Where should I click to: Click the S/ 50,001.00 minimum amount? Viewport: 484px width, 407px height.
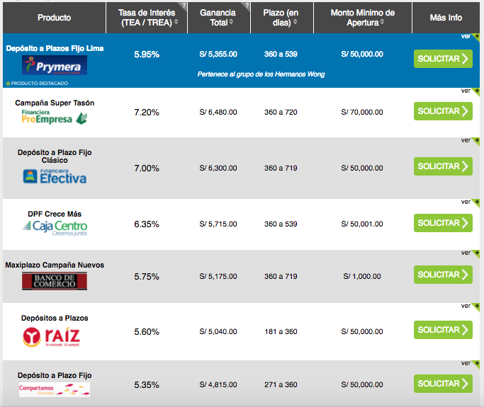point(362,224)
